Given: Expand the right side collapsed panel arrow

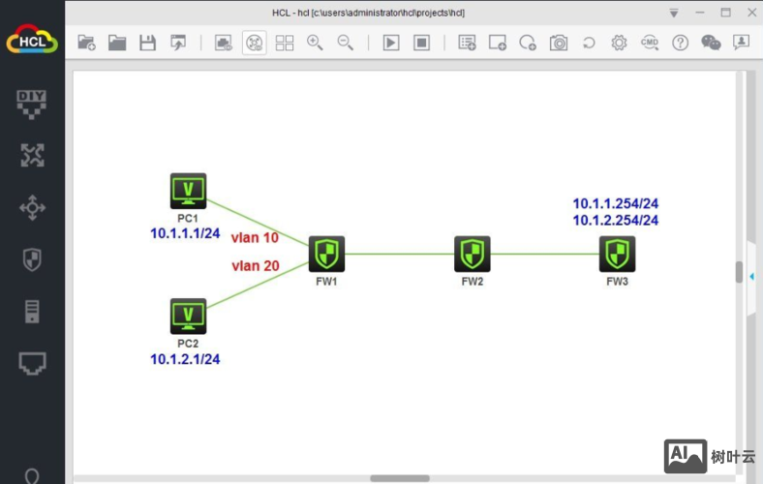Looking at the screenshot, I should tap(752, 276).
